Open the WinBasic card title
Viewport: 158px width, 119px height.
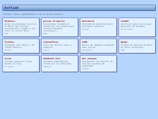tap(10, 21)
